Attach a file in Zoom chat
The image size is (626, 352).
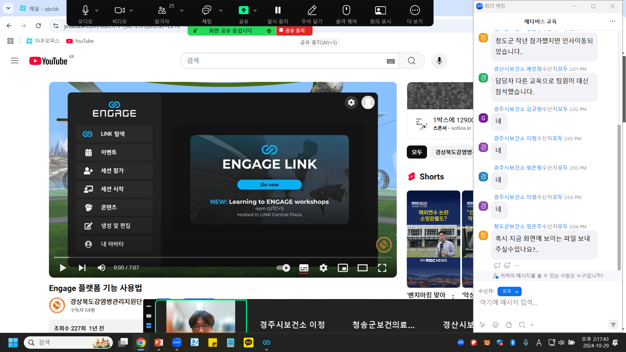(x=509, y=325)
